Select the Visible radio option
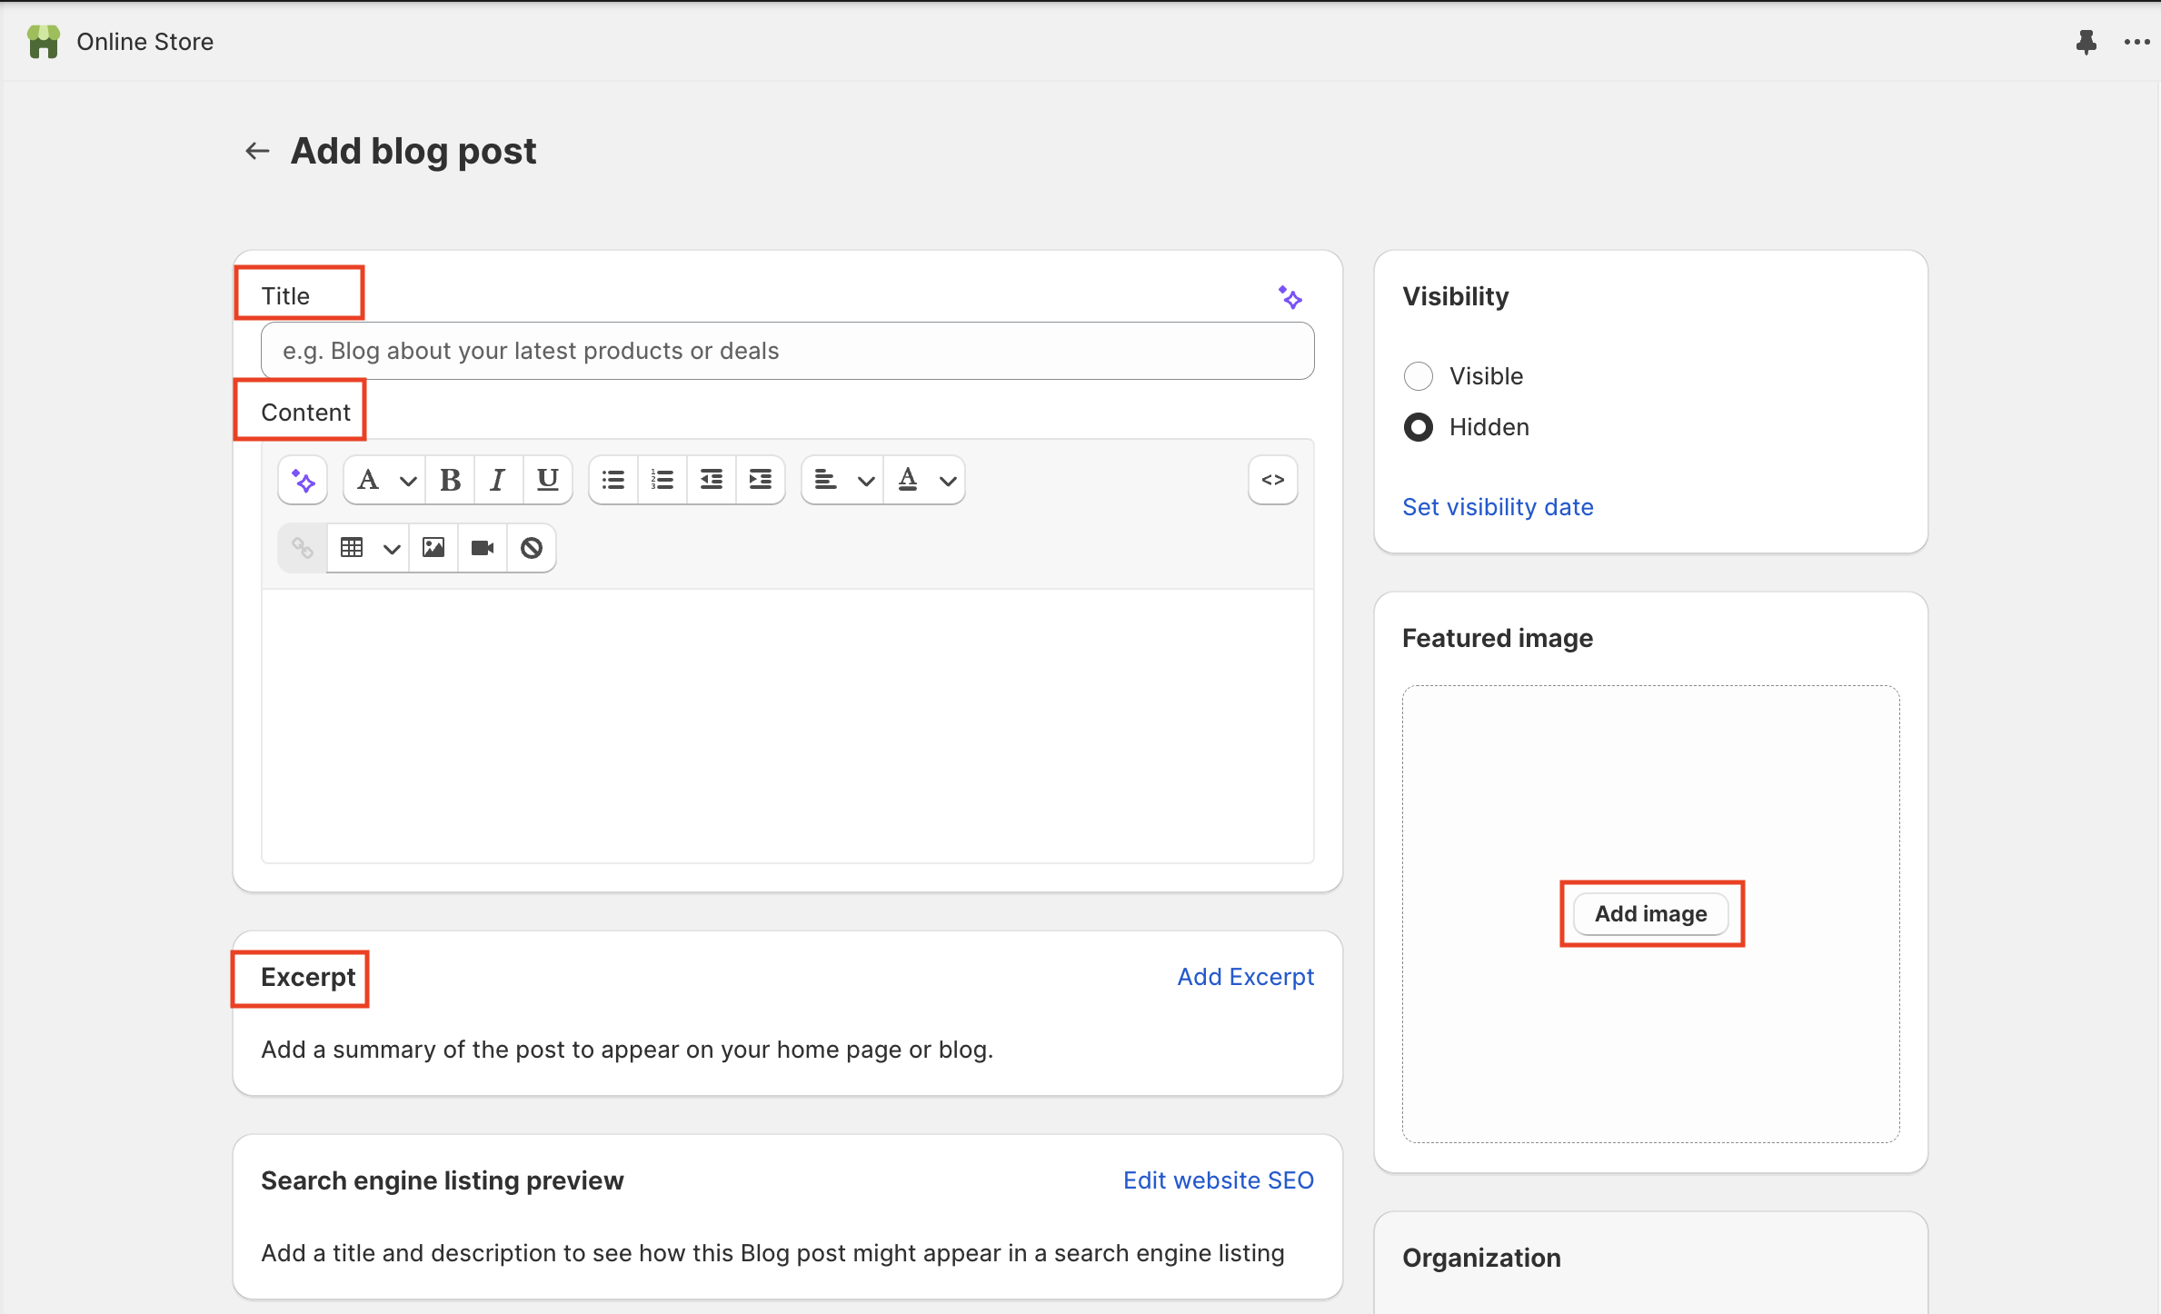Viewport: 2161px width, 1314px height. pos(1419,376)
